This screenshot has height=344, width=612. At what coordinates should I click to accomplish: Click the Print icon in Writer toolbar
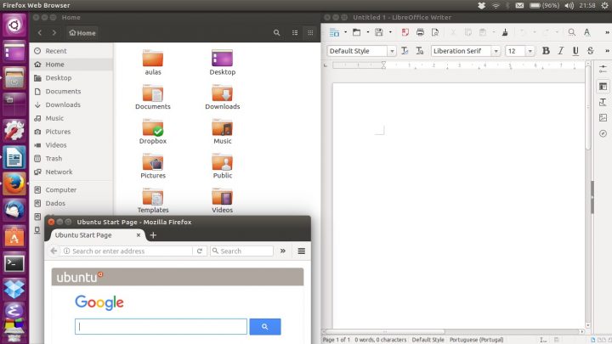(x=419, y=32)
